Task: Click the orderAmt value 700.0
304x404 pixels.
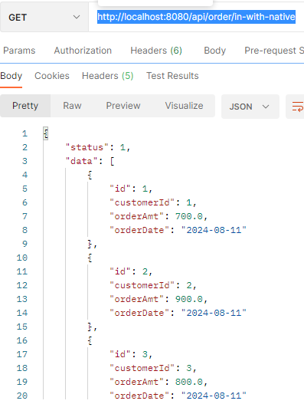Action: (x=189, y=216)
